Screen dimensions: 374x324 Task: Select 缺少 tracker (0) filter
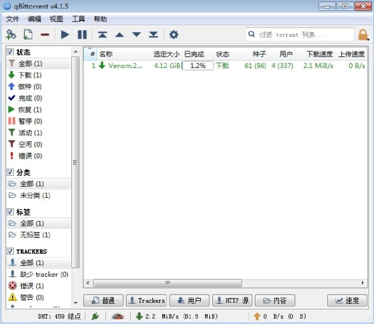click(x=39, y=274)
